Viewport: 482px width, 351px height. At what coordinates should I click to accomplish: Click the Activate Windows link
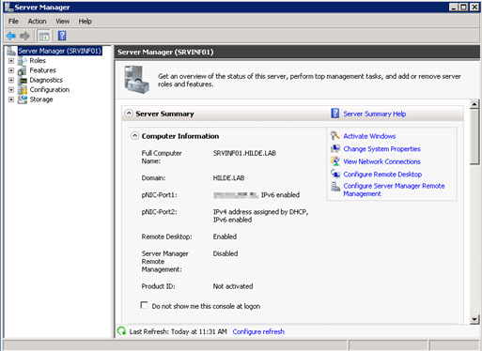(369, 136)
